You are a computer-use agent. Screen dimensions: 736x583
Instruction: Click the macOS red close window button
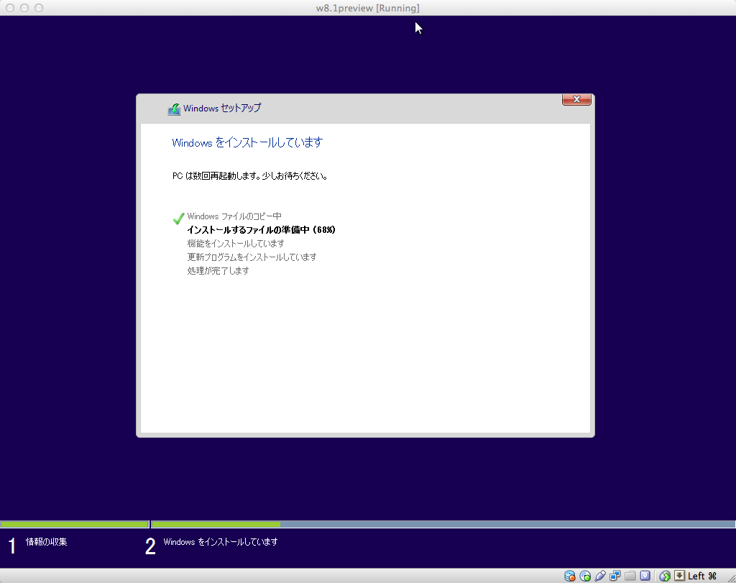point(10,8)
